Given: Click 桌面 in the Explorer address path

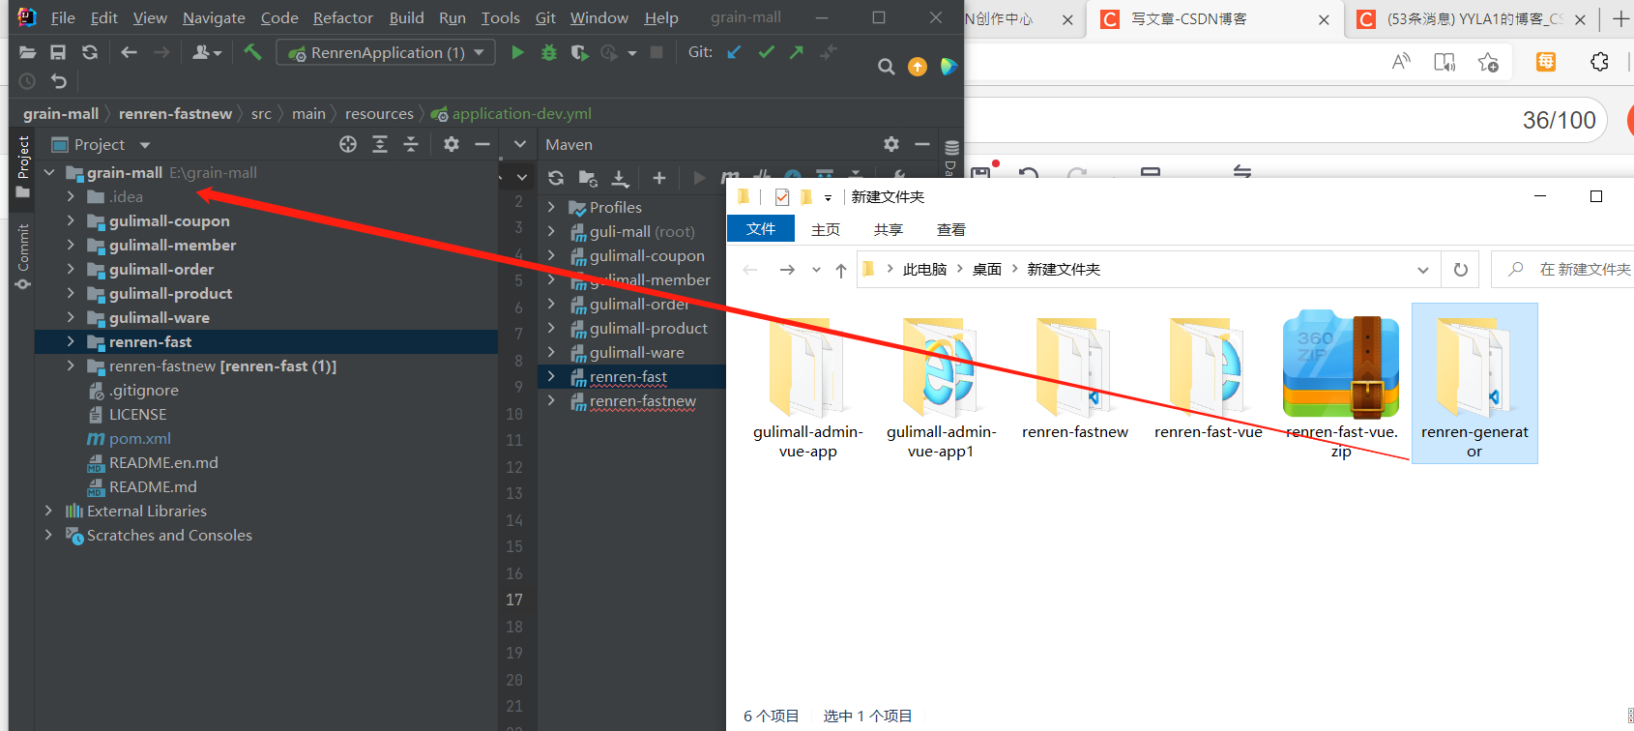Looking at the screenshot, I should [986, 270].
